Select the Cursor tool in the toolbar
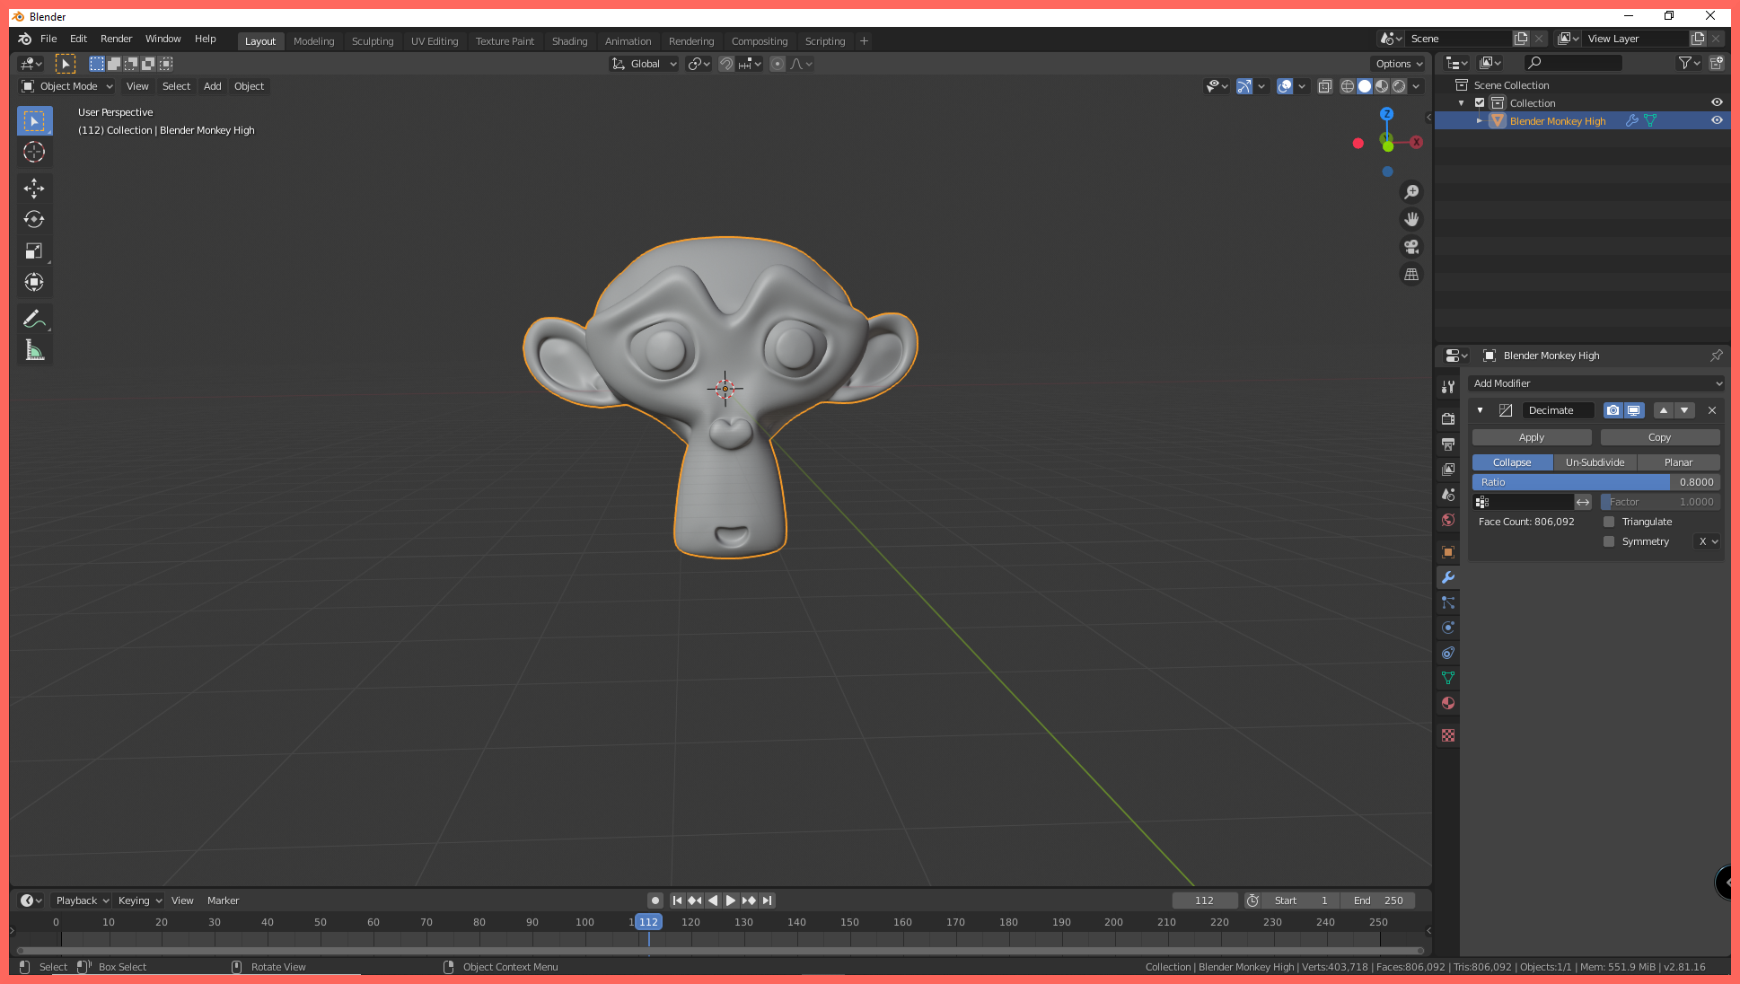 tap(34, 152)
